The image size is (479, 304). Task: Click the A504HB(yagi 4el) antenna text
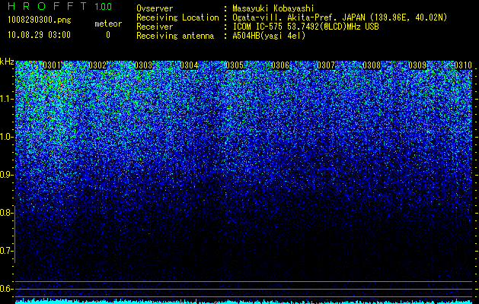coord(269,36)
